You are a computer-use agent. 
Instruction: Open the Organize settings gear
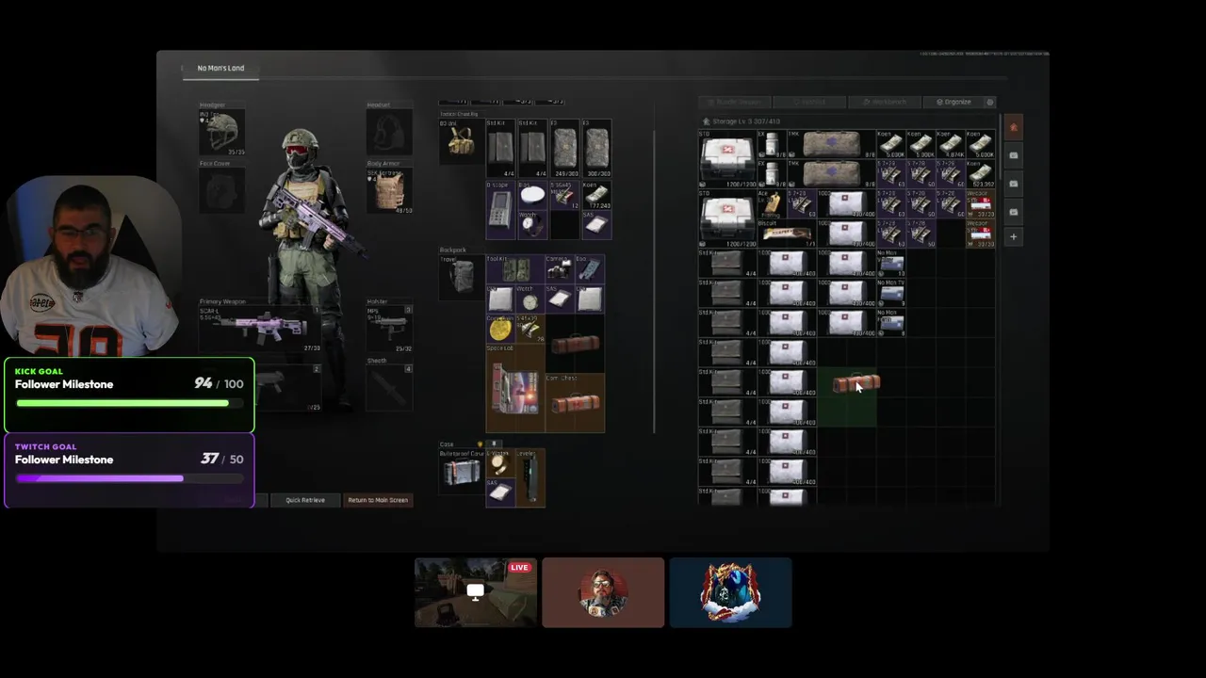click(x=989, y=102)
